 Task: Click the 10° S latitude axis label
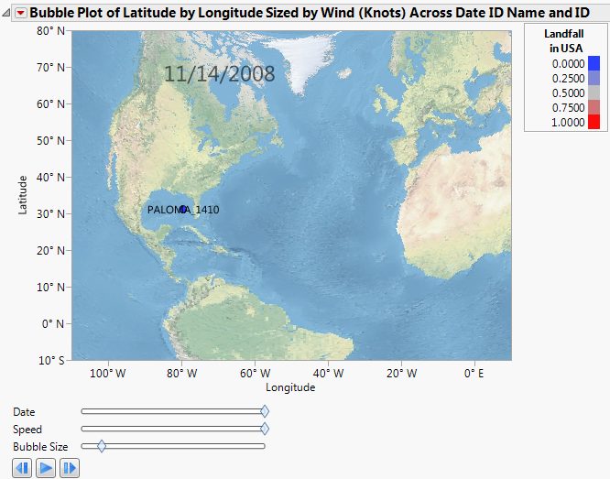pyautogui.click(x=51, y=360)
